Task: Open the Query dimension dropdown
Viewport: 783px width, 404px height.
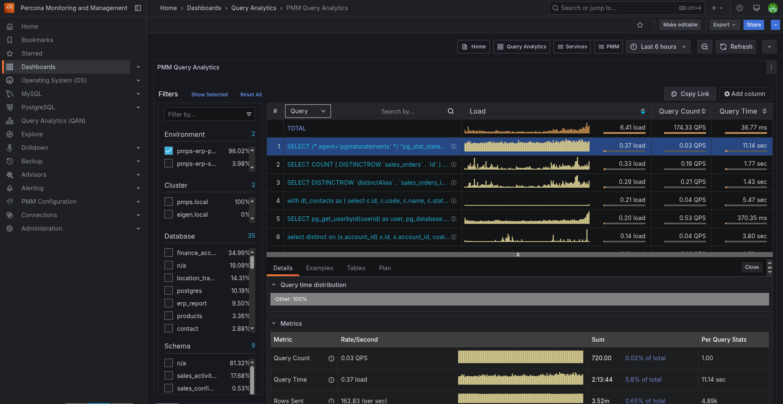Action: [x=308, y=111]
